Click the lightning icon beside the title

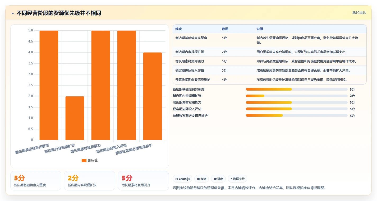tap(13, 13)
